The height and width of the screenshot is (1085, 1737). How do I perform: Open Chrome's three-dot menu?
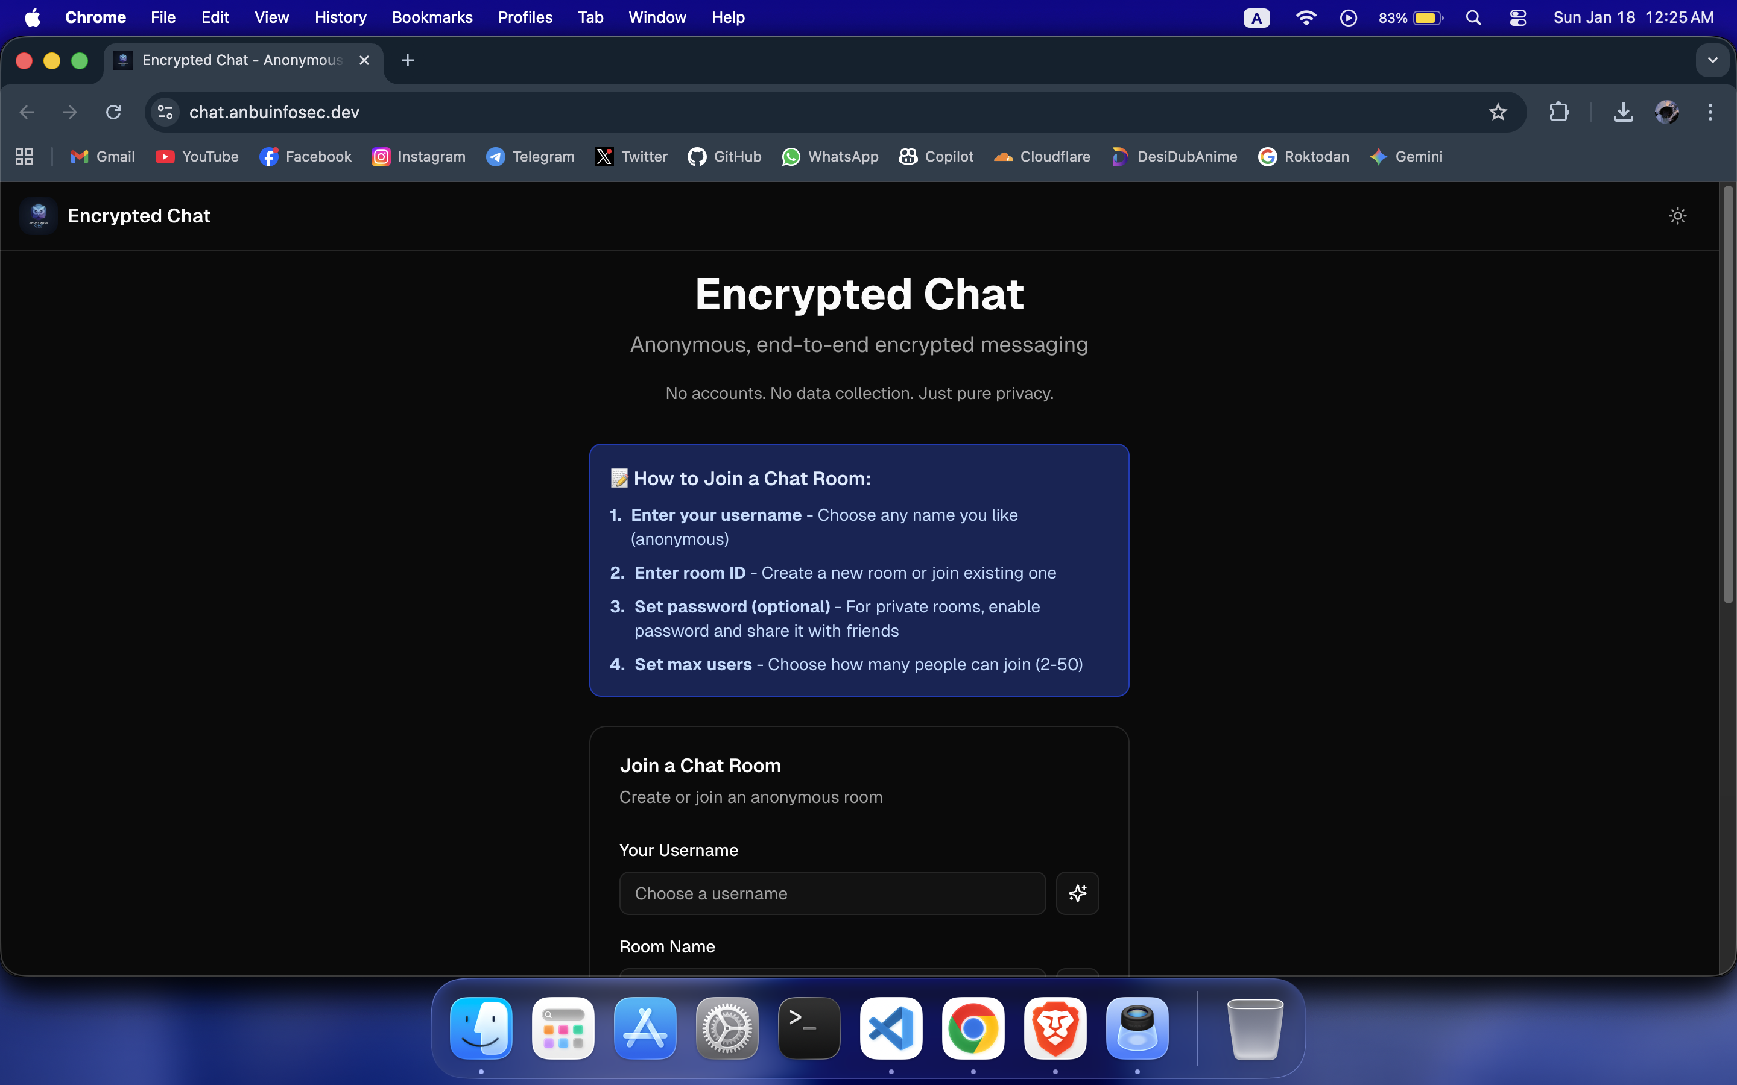pyautogui.click(x=1710, y=112)
